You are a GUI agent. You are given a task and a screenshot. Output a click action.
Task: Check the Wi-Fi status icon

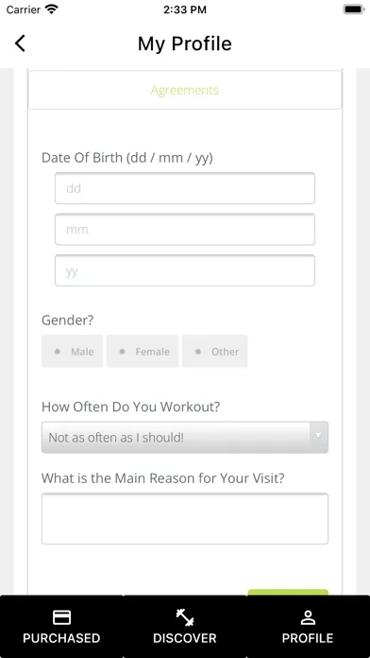(x=52, y=9)
